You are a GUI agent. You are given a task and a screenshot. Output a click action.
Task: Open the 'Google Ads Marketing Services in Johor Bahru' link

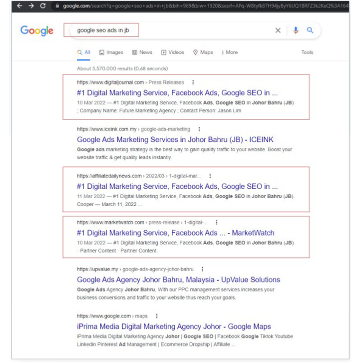(175, 140)
